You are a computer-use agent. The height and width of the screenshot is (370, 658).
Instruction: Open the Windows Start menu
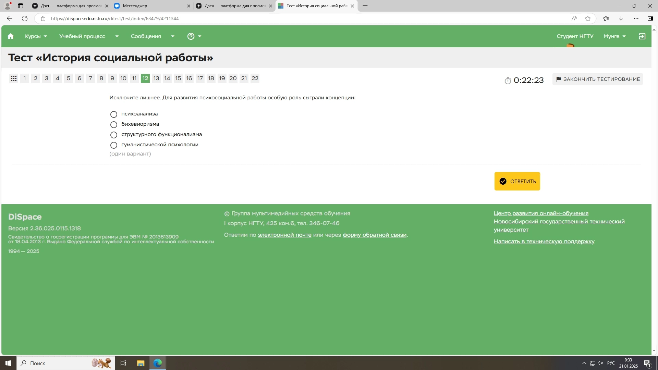8,363
